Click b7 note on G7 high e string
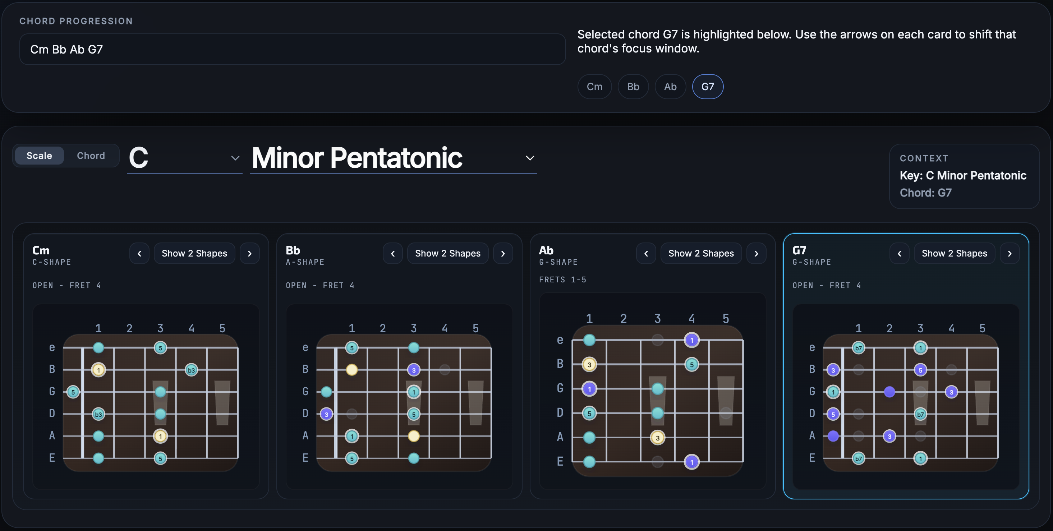Image resolution: width=1053 pixels, height=531 pixels. pos(859,348)
